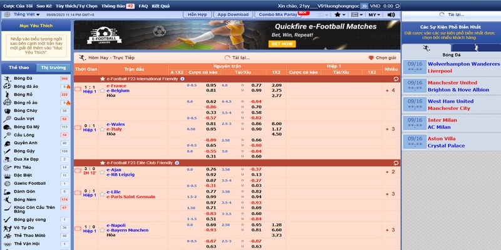Screen dimensions: 501x250
Task: Open the Combo Mix Parlay button
Action: tap(277, 14)
